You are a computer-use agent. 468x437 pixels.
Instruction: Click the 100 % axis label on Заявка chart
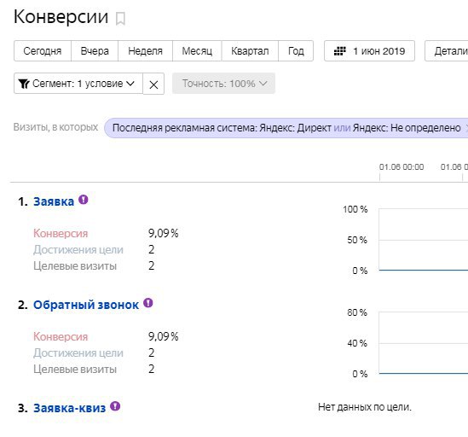click(355, 209)
